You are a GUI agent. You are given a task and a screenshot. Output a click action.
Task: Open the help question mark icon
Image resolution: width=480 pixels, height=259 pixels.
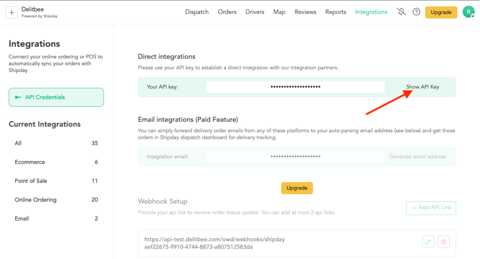click(x=416, y=12)
